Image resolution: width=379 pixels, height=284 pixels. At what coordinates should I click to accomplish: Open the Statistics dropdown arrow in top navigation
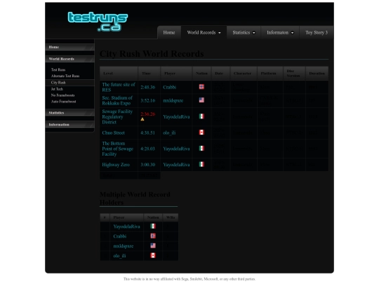(x=254, y=33)
